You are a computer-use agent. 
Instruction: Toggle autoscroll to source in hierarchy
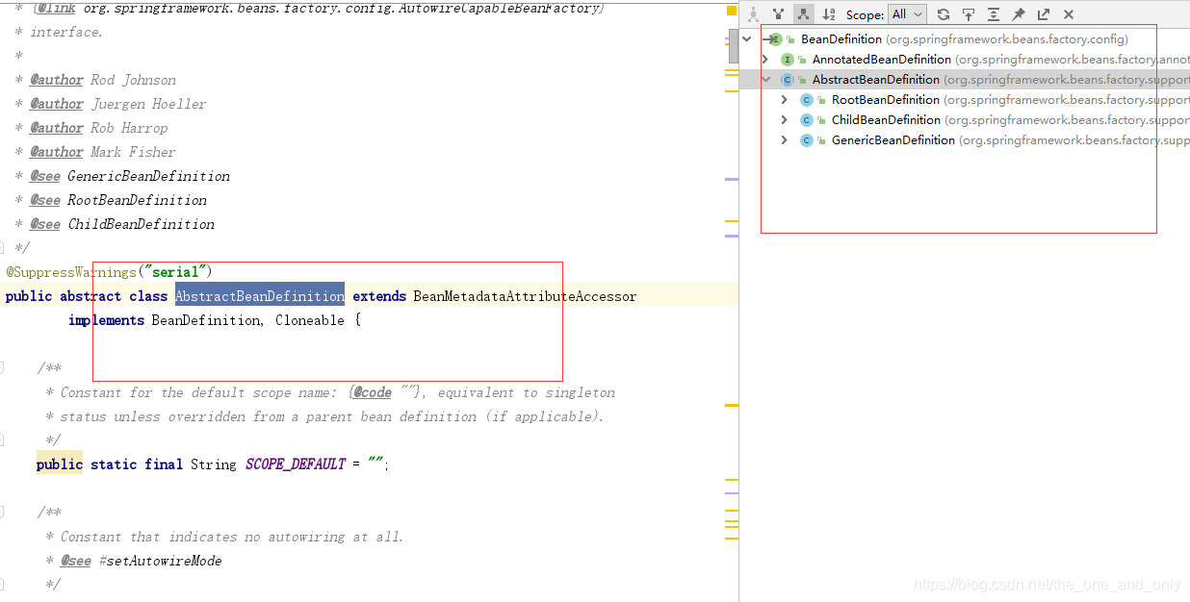tap(969, 14)
